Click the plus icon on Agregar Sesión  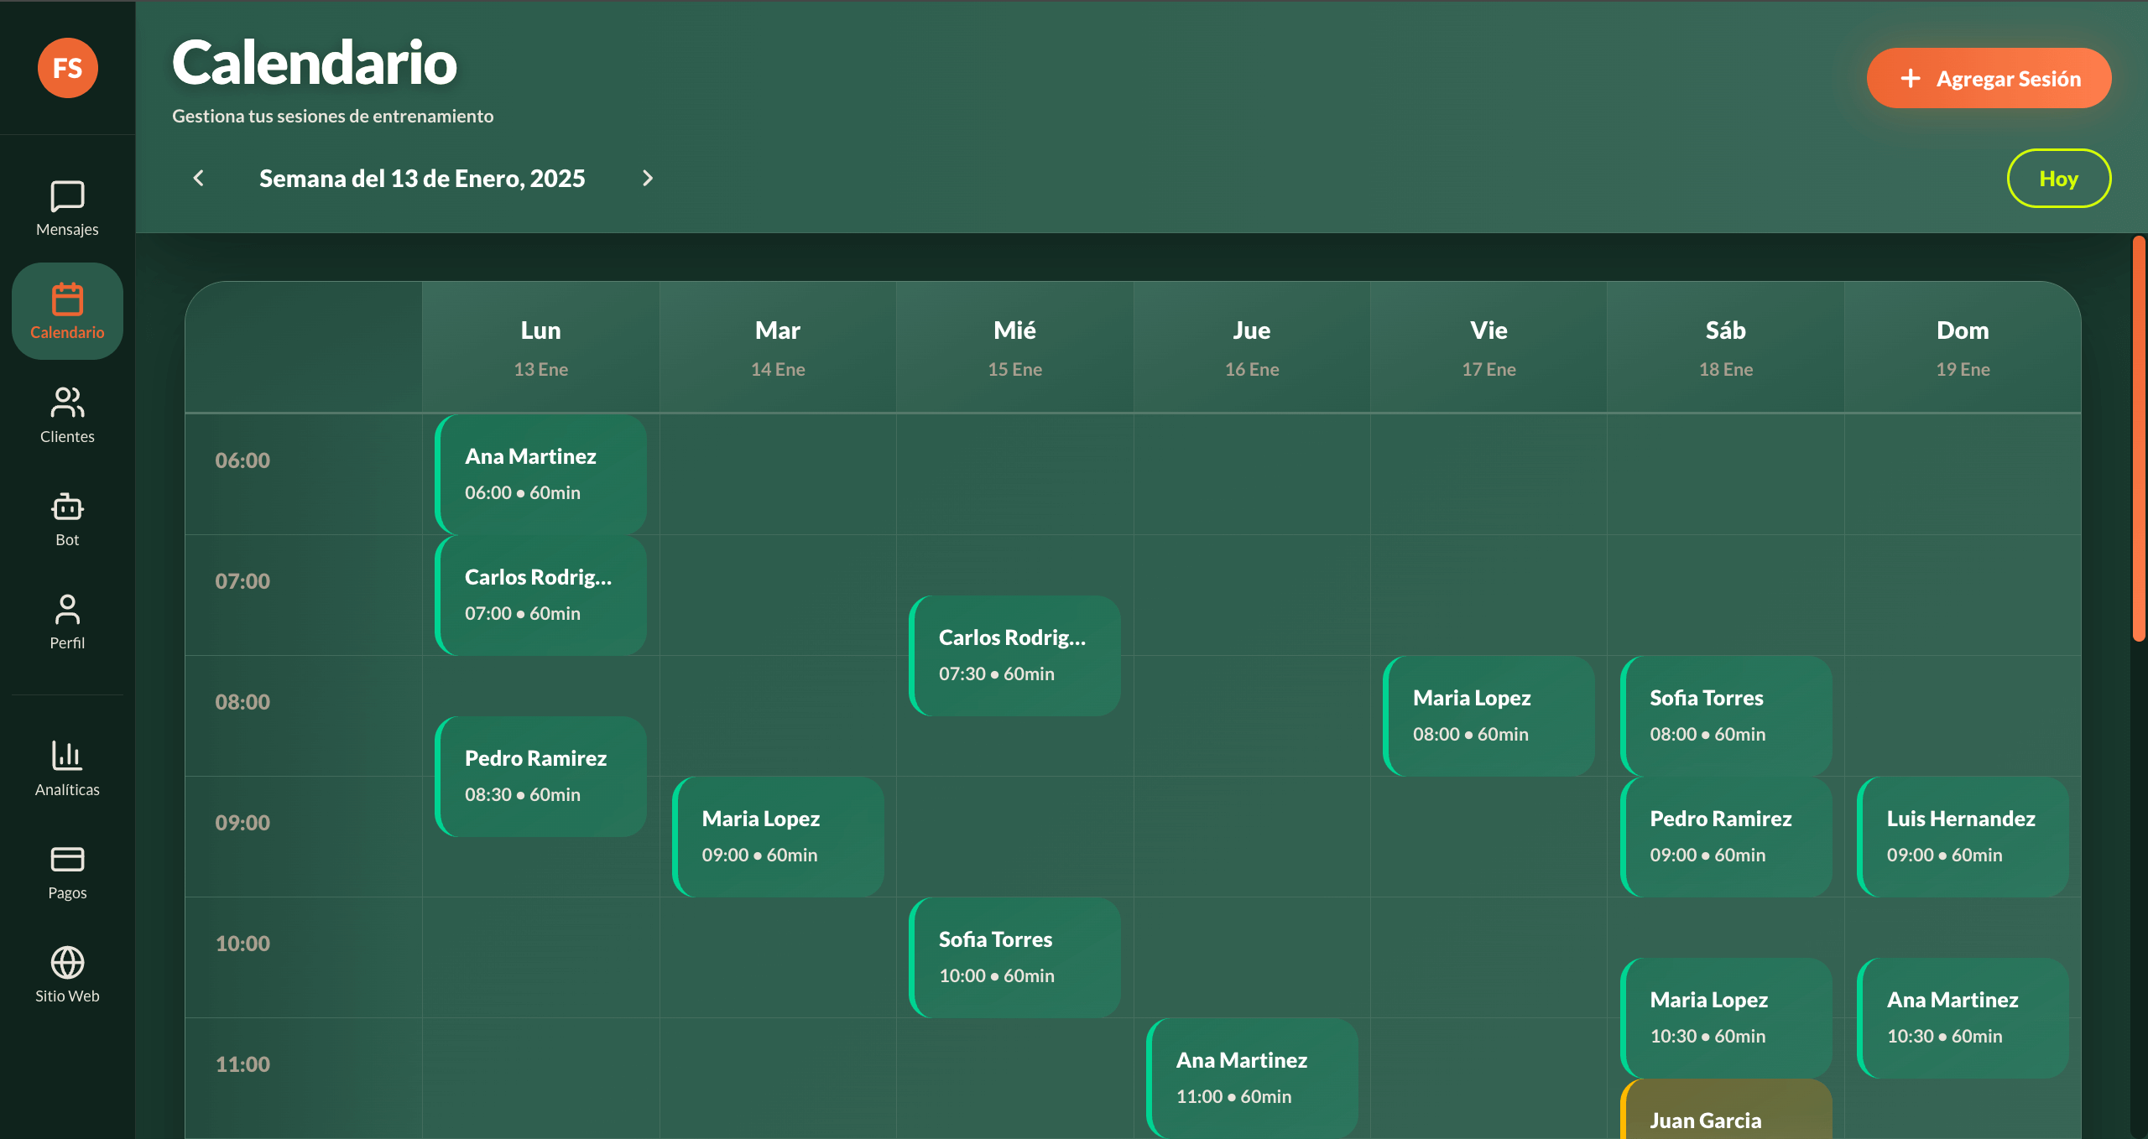(1910, 78)
